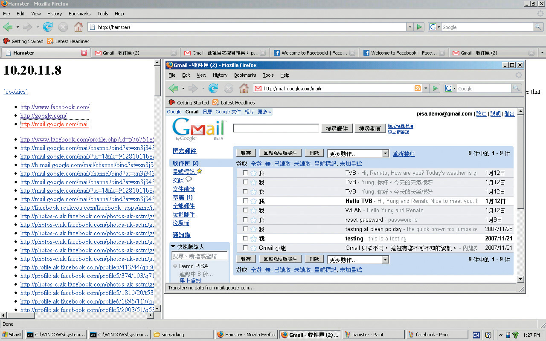546x341 pixels.
Task: Open 撰寫郵件 to compose mail
Action: coord(185,151)
